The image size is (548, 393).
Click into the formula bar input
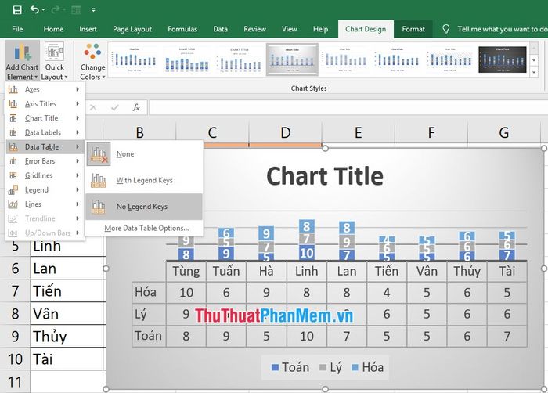point(348,107)
